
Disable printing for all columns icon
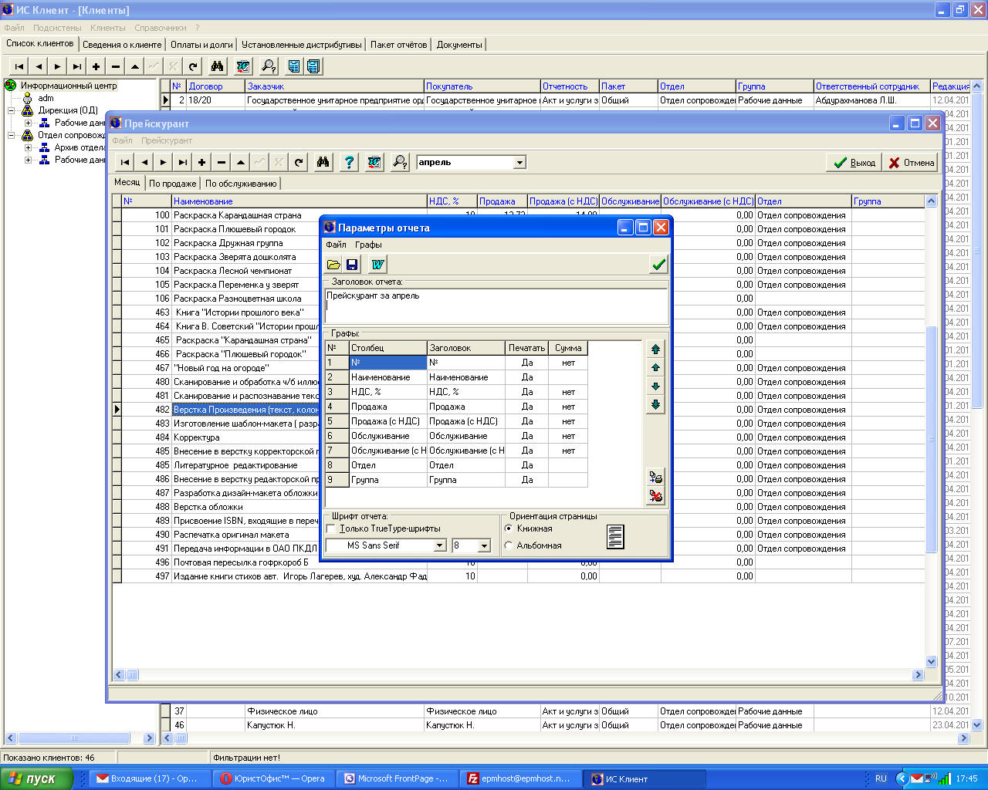(x=655, y=495)
